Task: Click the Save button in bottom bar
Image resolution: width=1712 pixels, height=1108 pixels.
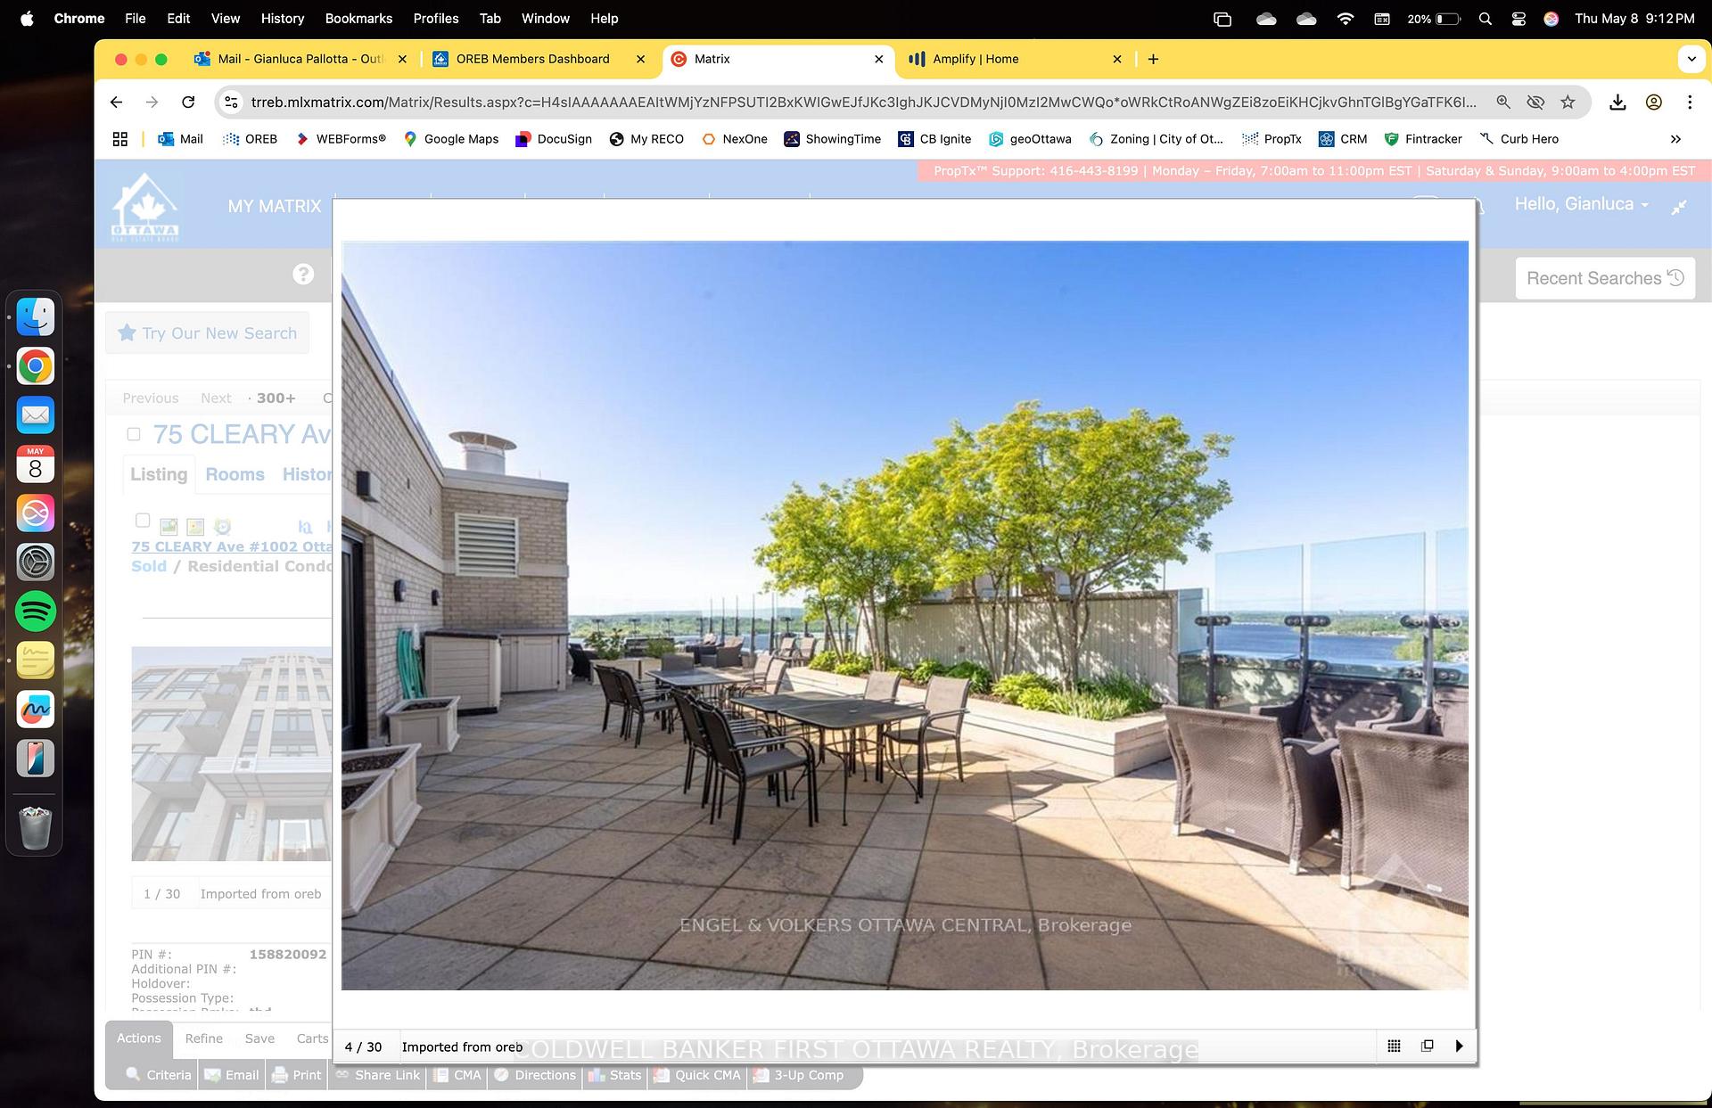Action: tap(259, 1038)
